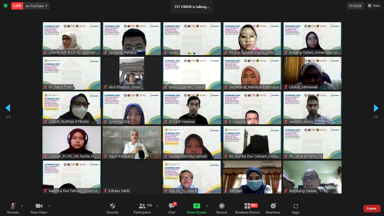The image size is (384, 216).
Task: Start recording with the Record button
Action: tap(221, 208)
